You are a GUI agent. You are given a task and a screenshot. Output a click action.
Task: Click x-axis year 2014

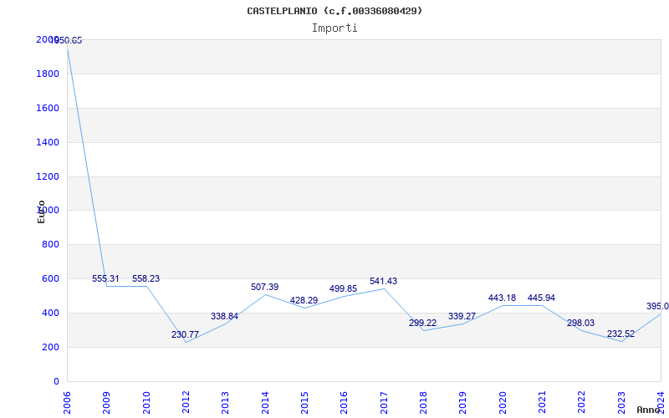click(265, 403)
